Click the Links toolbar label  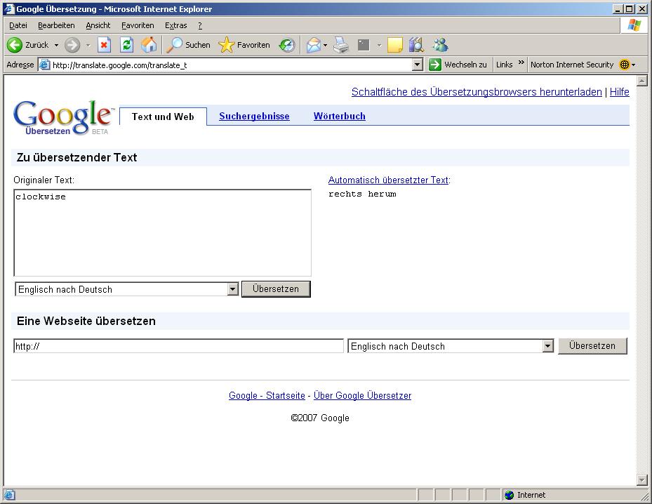pyautogui.click(x=504, y=65)
